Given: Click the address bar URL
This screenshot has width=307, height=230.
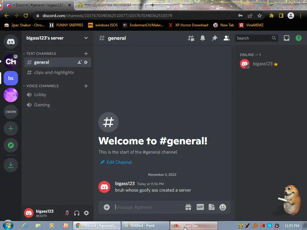Looking at the screenshot, I should [107, 16].
